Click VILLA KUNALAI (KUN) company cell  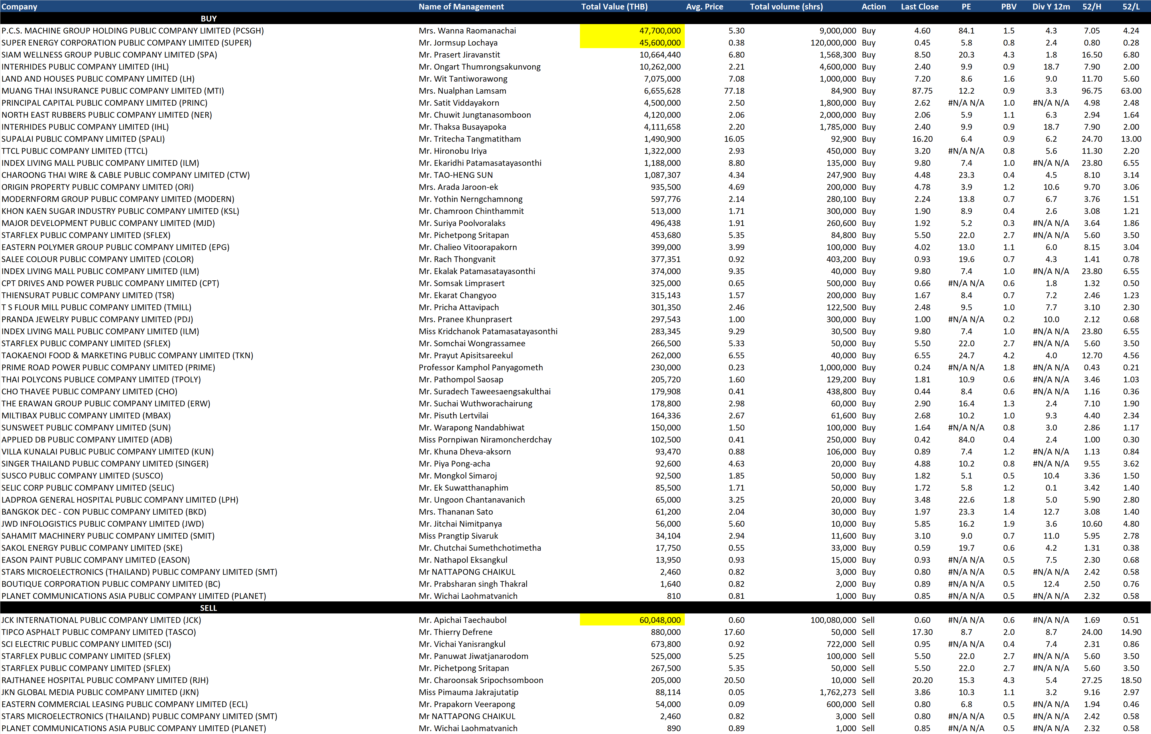[108, 452]
